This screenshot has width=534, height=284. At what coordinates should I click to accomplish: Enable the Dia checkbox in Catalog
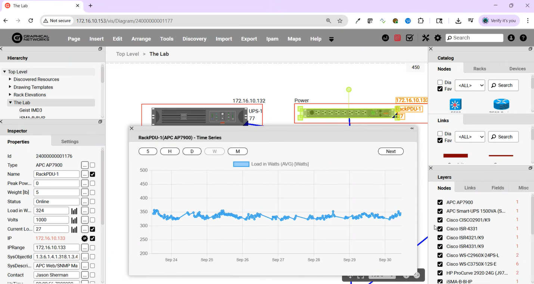pos(440,82)
